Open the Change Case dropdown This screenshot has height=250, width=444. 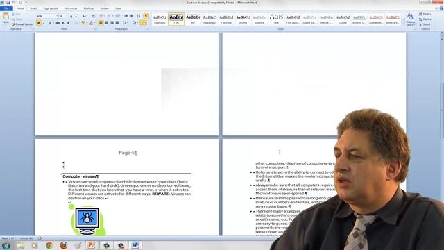85,16
